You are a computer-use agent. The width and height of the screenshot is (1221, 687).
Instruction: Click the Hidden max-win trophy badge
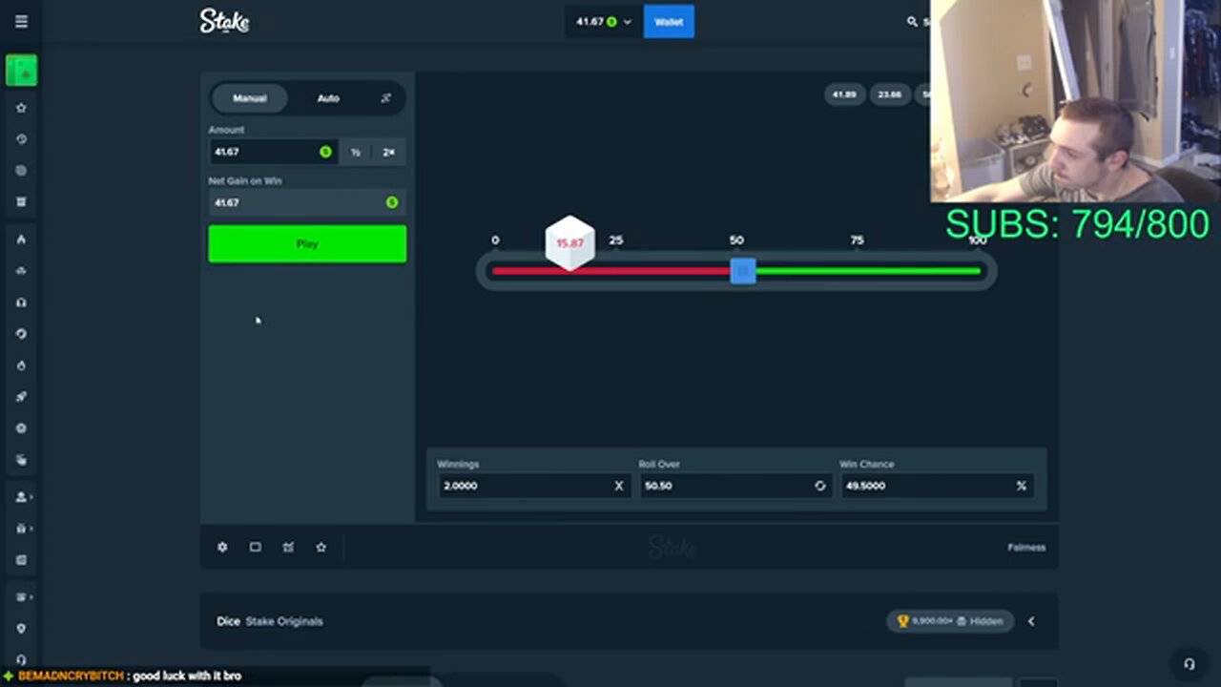(x=950, y=621)
